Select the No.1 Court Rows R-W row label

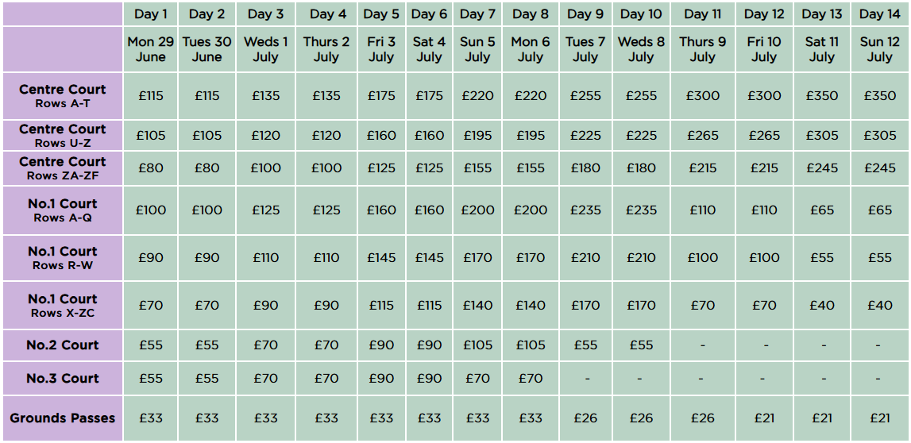(63, 258)
